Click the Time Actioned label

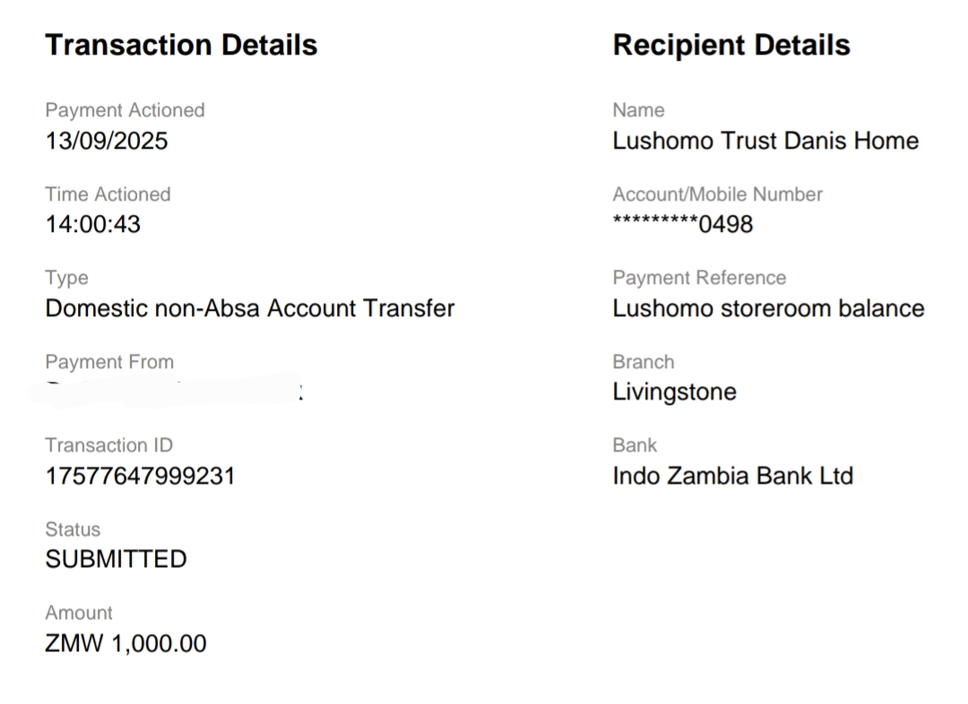(108, 194)
